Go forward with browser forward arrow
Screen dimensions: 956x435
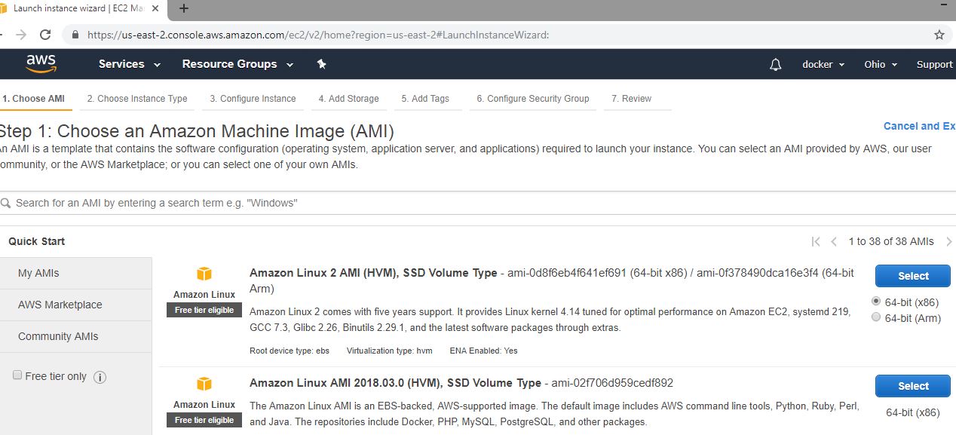point(21,35)
